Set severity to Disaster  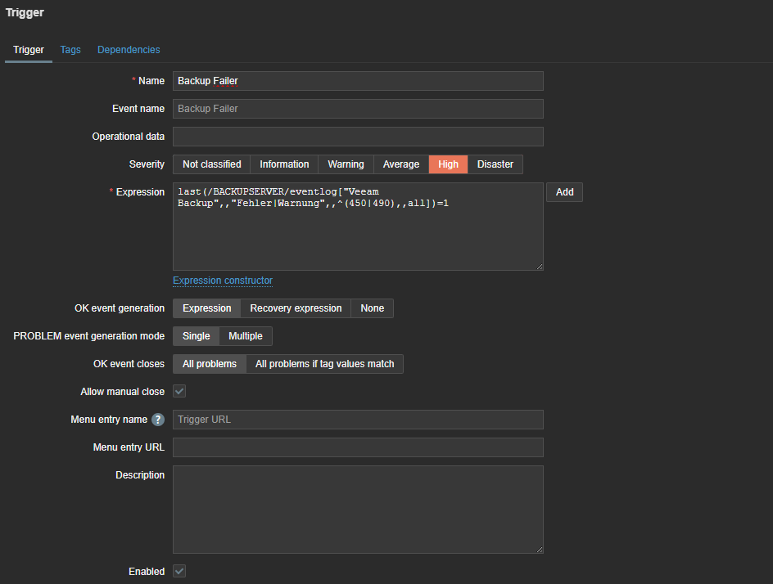tap(495, 164)
